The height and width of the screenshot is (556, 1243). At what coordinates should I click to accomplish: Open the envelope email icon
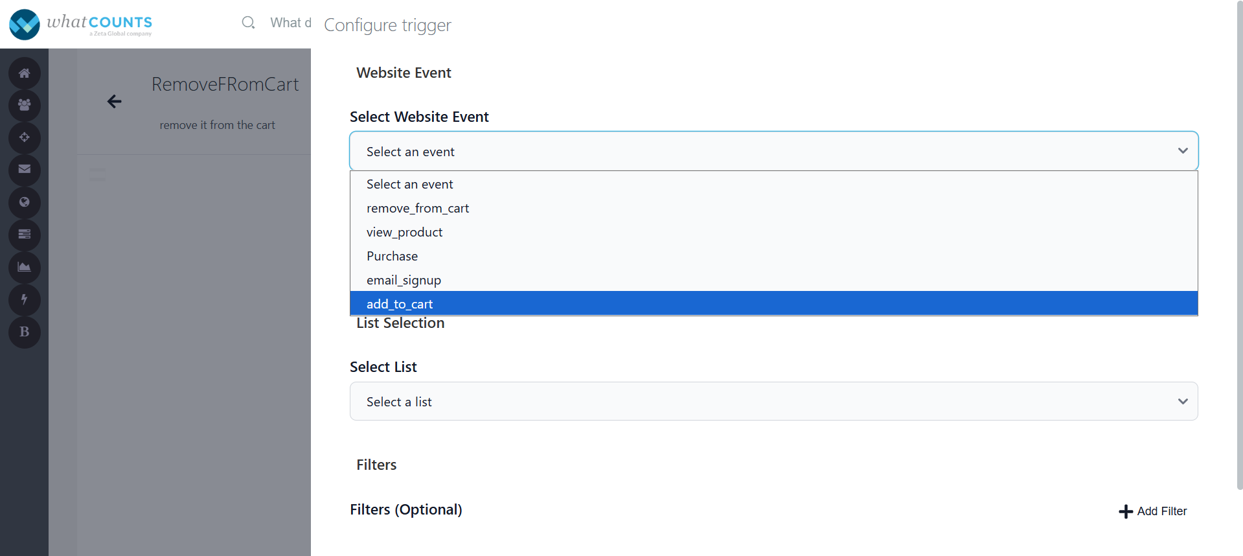[25, 170]
